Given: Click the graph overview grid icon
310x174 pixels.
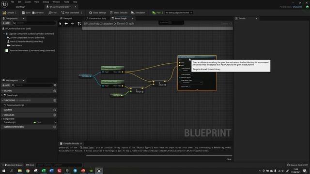Looking at the screenshot, I should [x=79, y=24].
